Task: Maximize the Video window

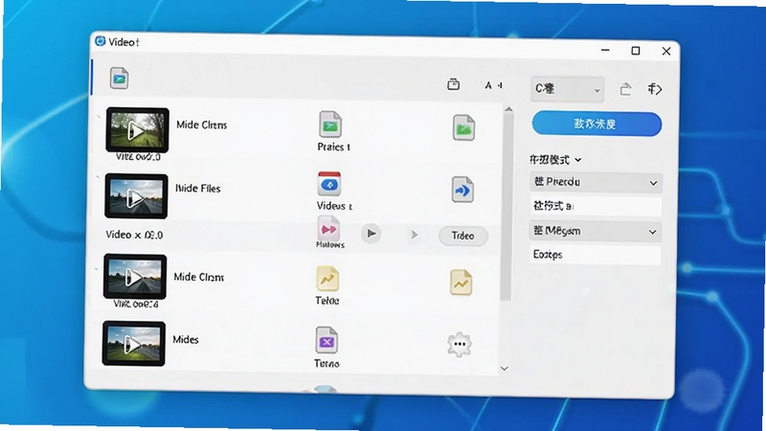Action: [x=636, y=51]
